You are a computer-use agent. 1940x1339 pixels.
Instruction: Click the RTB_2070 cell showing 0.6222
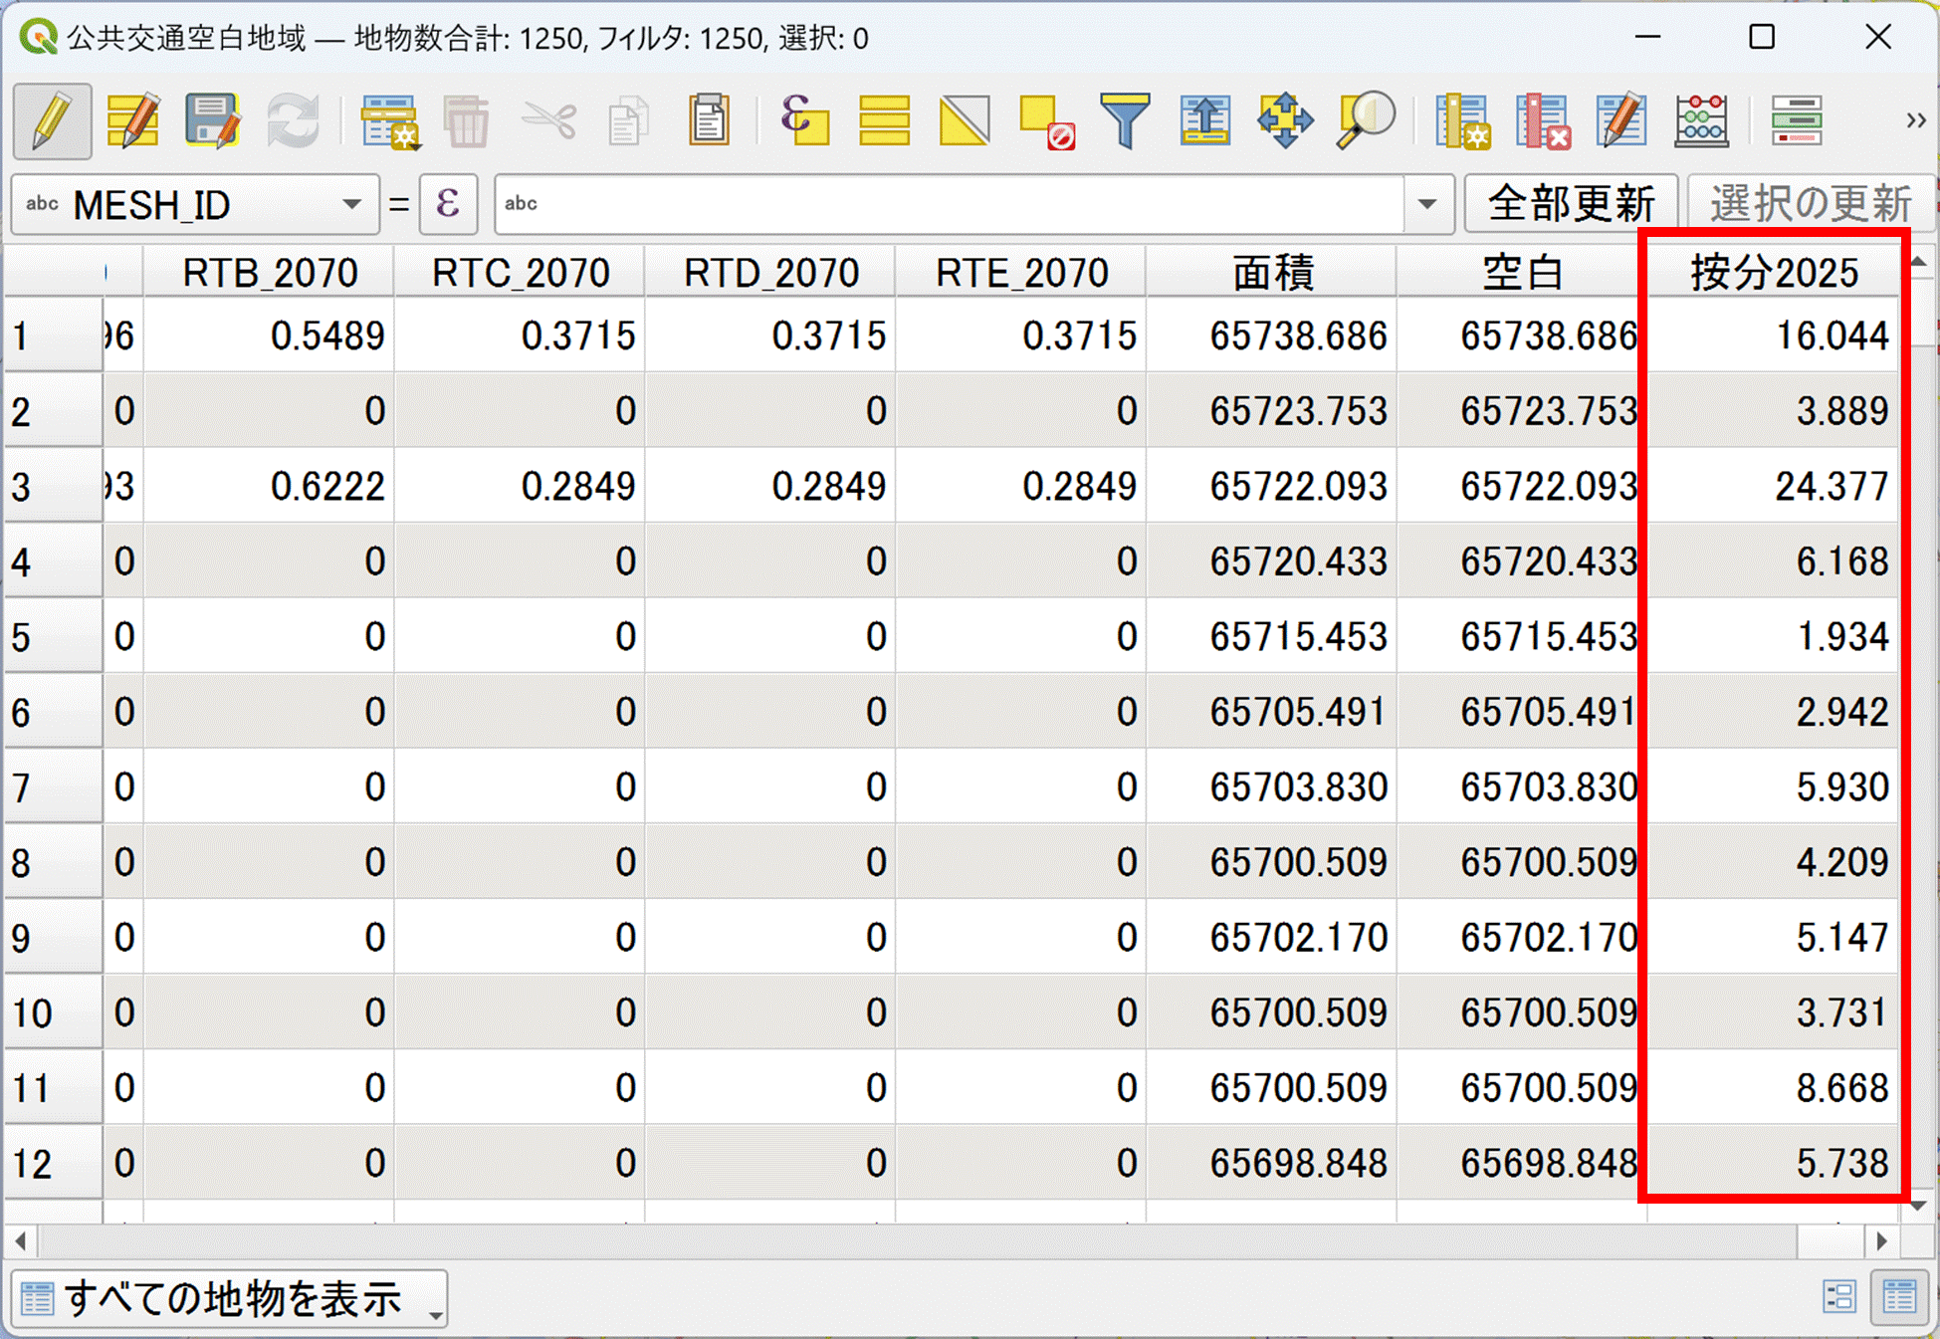click(x=269, y=486)
